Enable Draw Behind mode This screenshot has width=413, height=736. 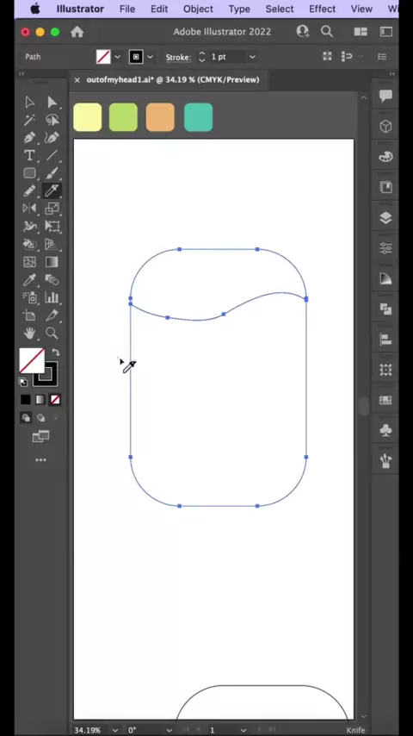pyautogui.click(x=40, y=418)
